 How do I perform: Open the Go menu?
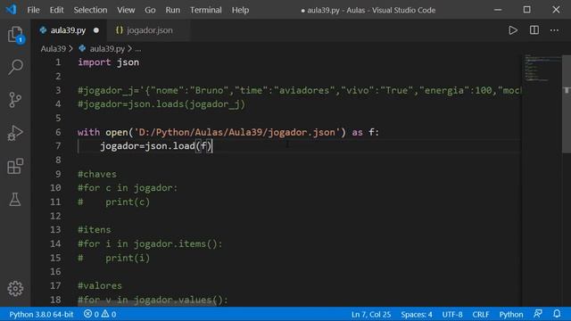click(x=150, y=10)
